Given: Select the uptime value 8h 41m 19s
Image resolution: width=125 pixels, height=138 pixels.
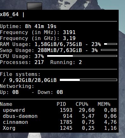Looking at the screenshot, I should pyautogui.click(x=41, y=26).
